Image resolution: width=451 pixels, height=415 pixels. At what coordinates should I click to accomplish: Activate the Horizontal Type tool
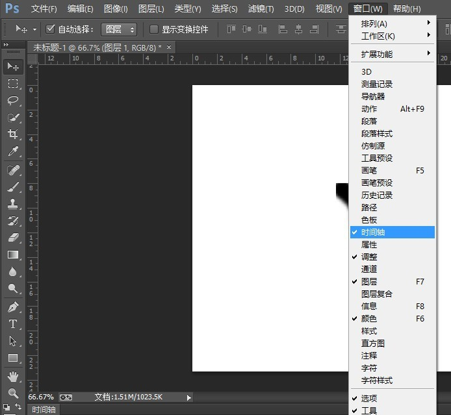[13, 324]
